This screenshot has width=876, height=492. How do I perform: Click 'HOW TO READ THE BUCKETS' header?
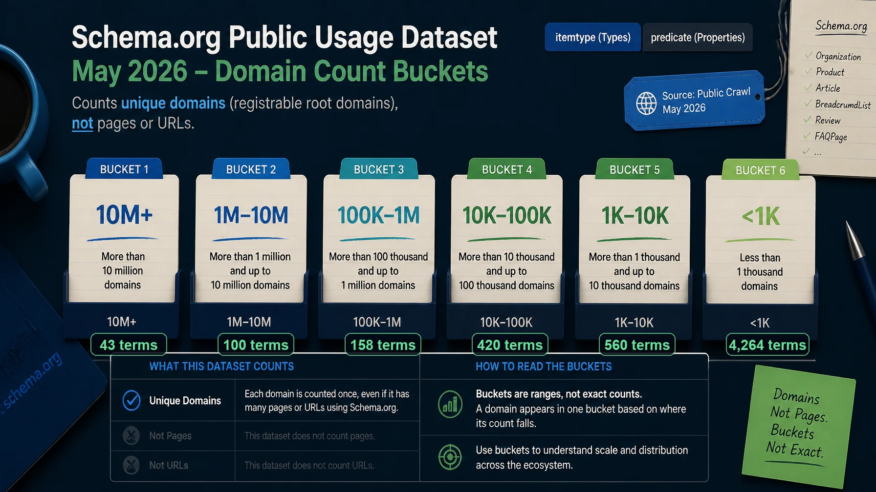[x=544, y=367]
